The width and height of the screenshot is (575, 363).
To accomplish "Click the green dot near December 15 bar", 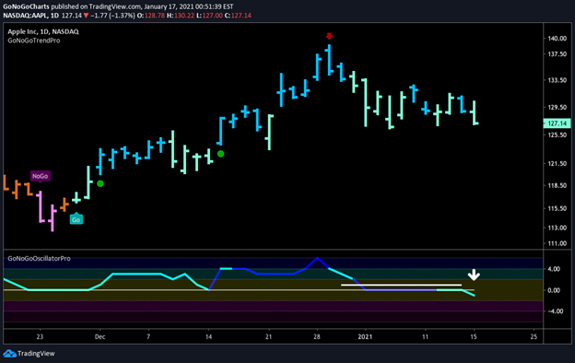I will point(220,154).
